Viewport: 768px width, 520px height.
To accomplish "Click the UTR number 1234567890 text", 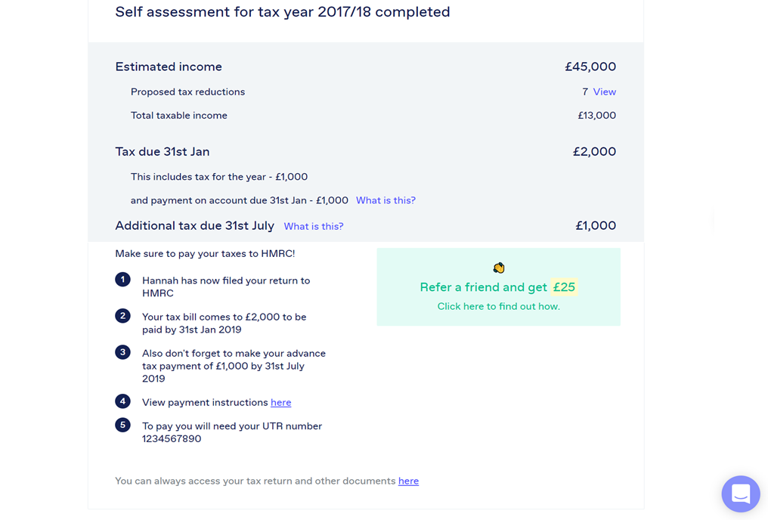I will point(172,438).
